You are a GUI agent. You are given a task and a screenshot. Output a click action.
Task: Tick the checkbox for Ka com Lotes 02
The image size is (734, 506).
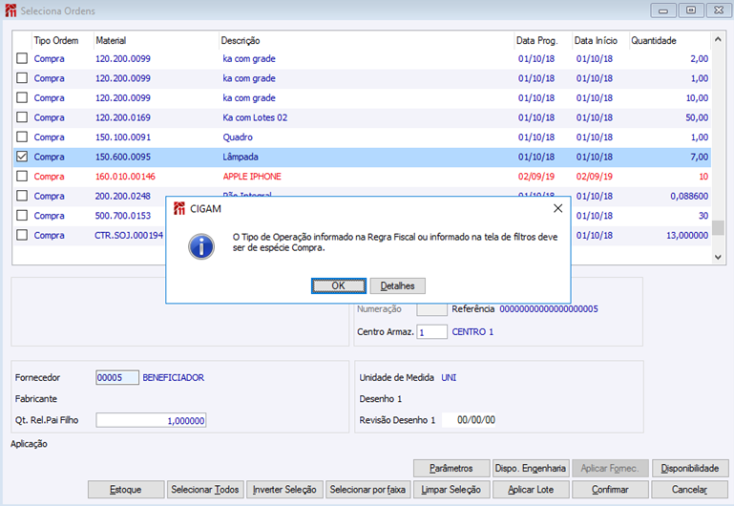pos(22,117)
